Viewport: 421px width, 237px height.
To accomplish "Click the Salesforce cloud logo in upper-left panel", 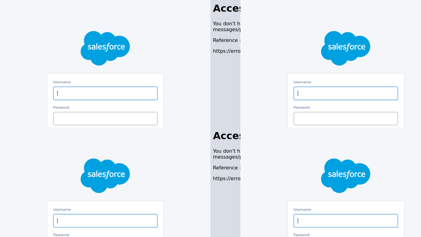I will [105, 48].
